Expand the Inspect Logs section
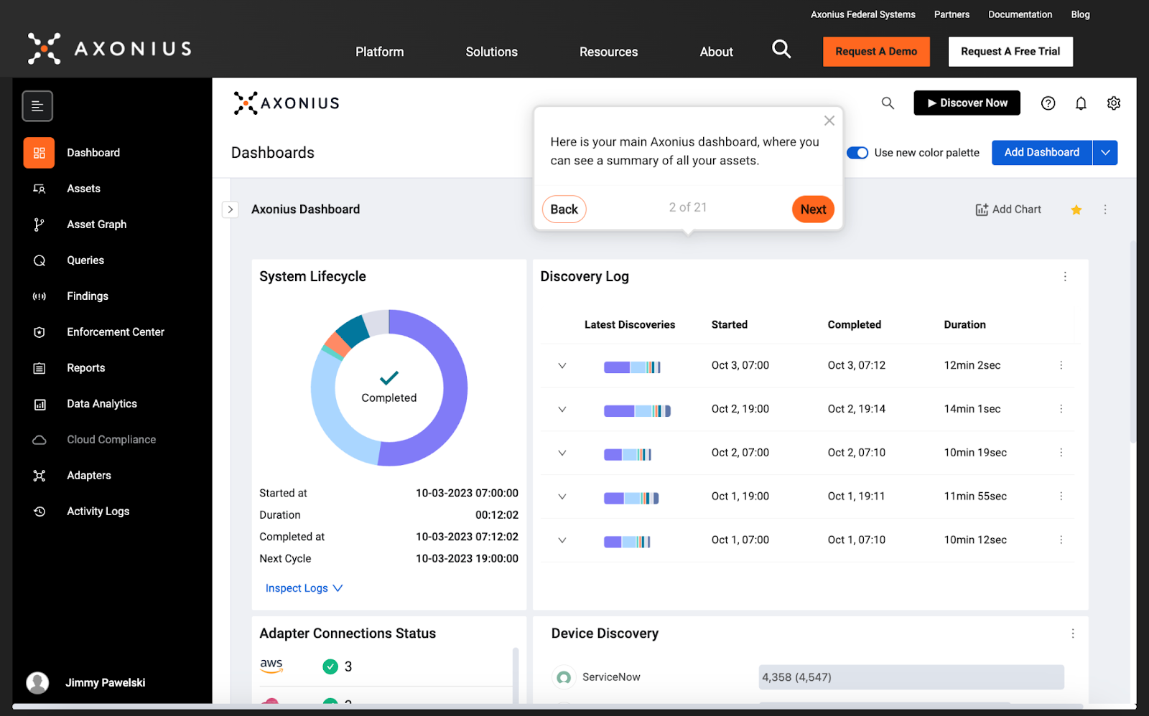 coord(304,588)
